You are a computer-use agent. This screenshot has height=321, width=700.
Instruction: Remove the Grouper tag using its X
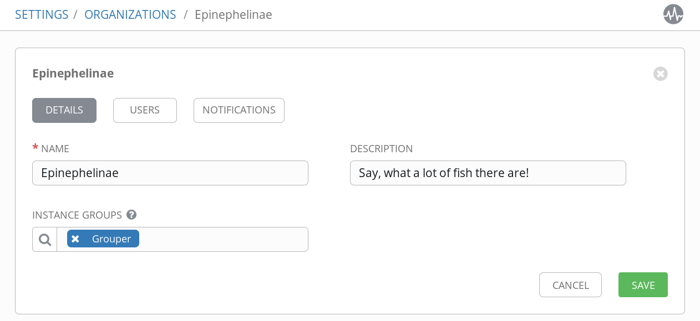pyautogui.click(x=75, y=239)
